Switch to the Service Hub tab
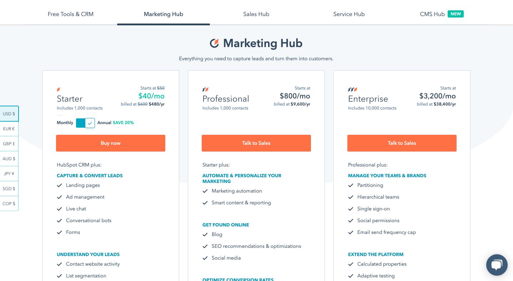The height and width of the screenshot is (281, 513). (x=349, y=14)
